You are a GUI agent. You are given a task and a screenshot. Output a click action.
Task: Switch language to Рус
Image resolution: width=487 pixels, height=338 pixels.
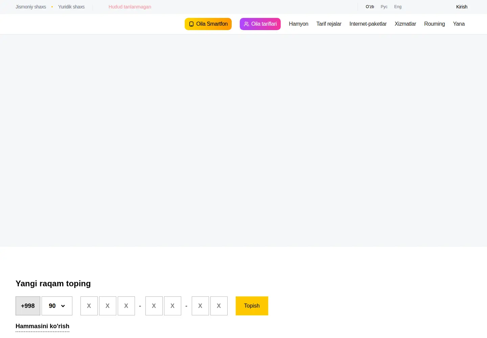pos(384,7)
